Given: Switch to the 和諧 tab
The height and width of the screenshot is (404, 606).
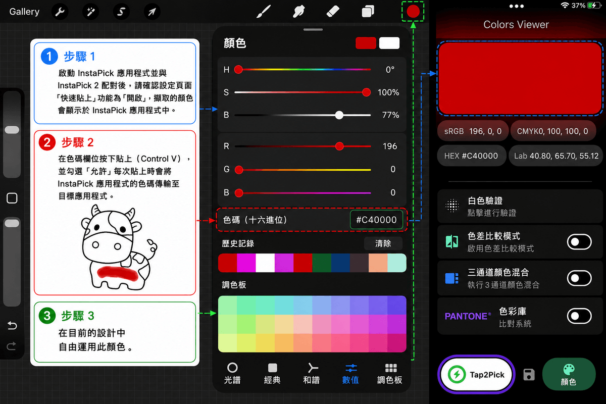Looking at the screenshot, I should pyautogui.click(x=311, y=373).
